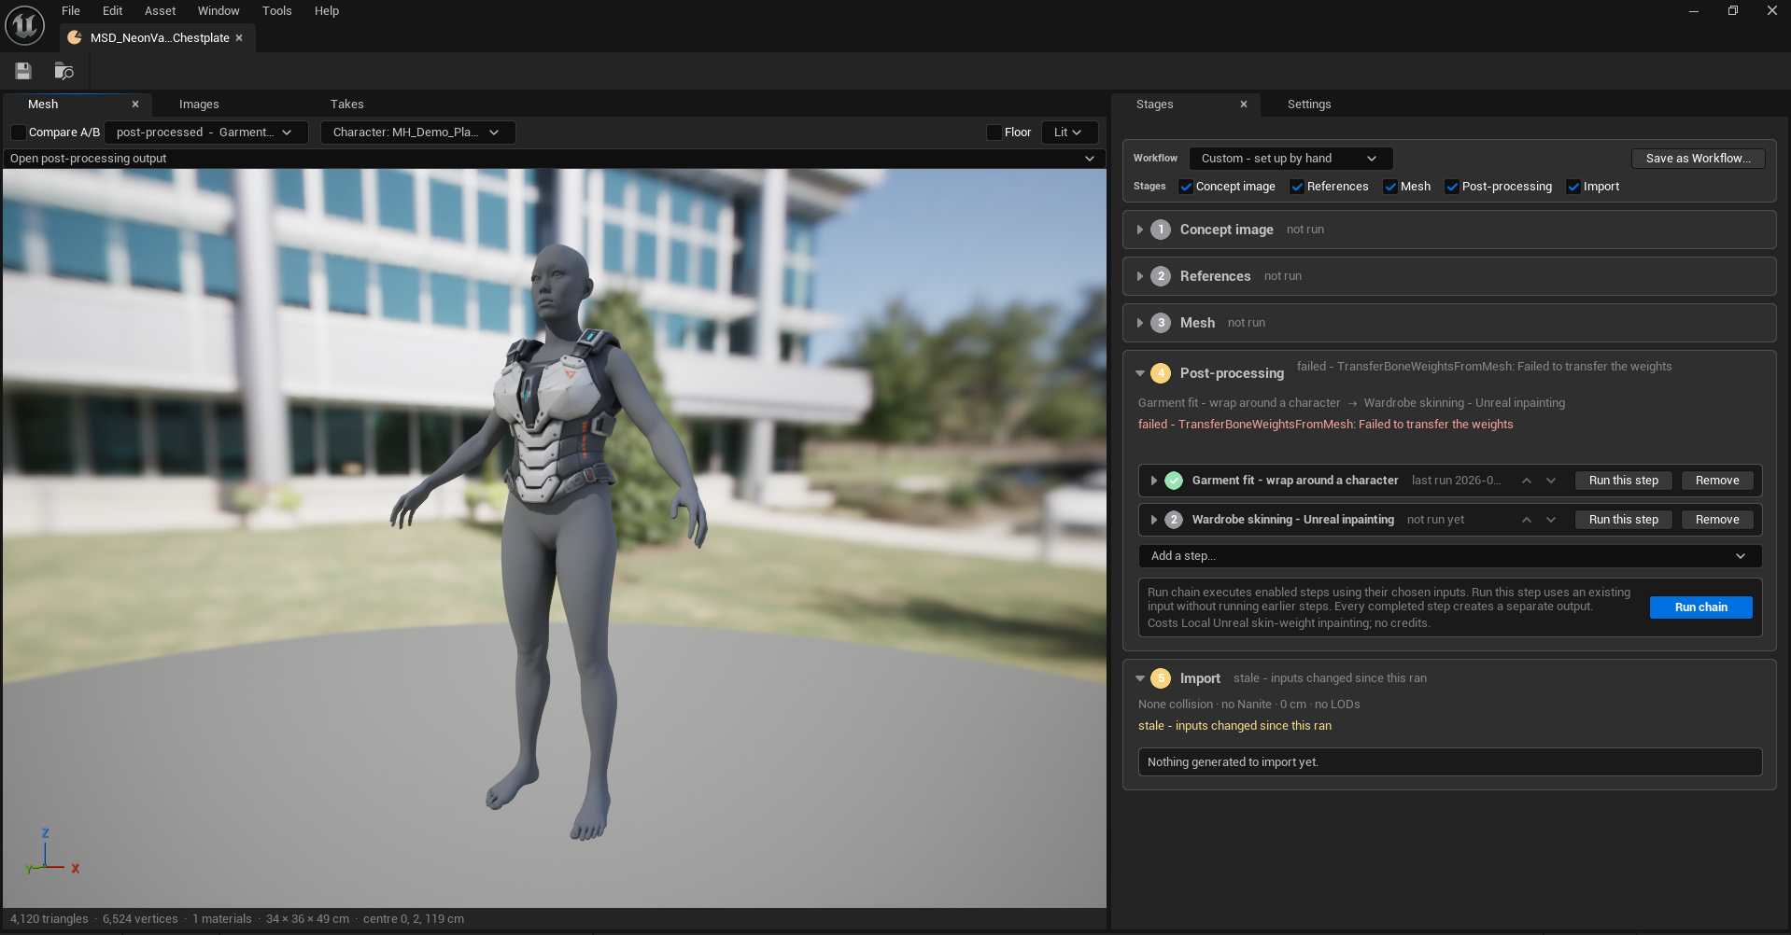Browse to asset in Content Browser icon
Screen dimensions: 1791x935
(63, 71)
